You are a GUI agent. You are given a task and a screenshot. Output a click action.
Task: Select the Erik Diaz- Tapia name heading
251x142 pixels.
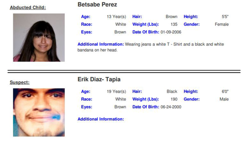coord(99,79)
